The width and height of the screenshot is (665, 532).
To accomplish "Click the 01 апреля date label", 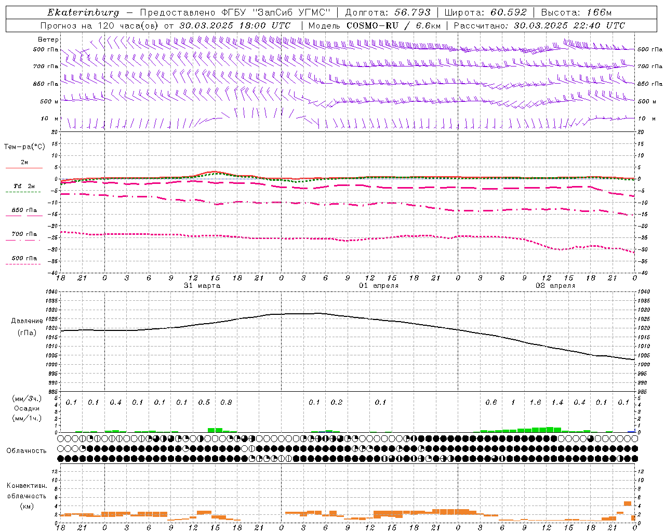I will (379, 286).
